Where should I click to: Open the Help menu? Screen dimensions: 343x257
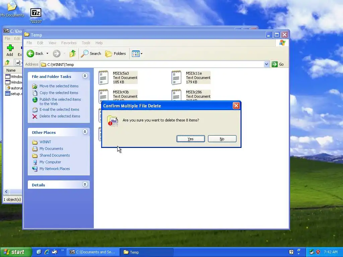[x=99, y=43]
